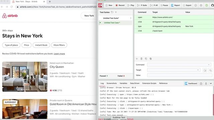The width and height of the screenshot is (214, 120).
Task: Open the Learn more COVID-19 link
Action: pyautogui.click(x=60, y=54)
